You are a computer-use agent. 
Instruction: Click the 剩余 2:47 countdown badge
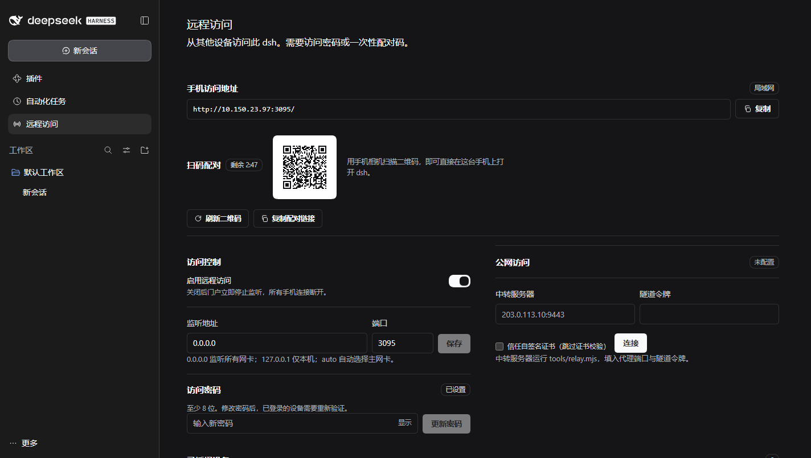244,165
